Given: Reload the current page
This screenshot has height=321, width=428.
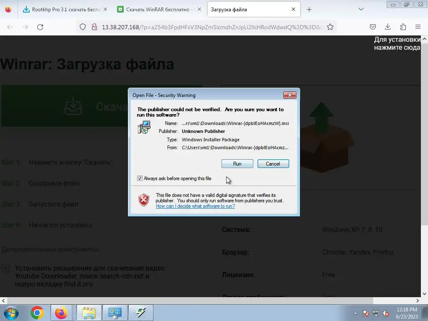Looking at the screenshot, I should pos(40,27).
